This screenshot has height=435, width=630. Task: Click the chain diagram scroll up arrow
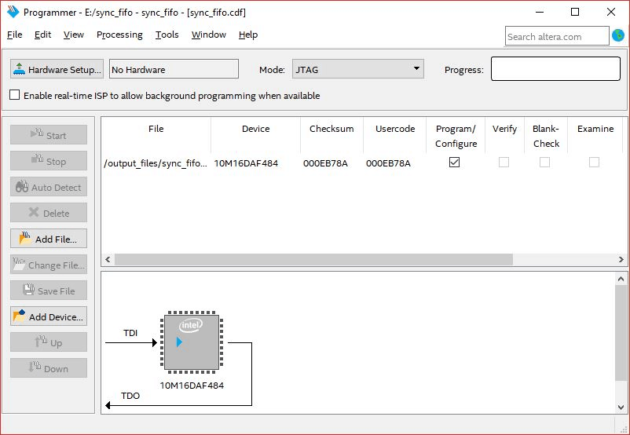point(622,280)
